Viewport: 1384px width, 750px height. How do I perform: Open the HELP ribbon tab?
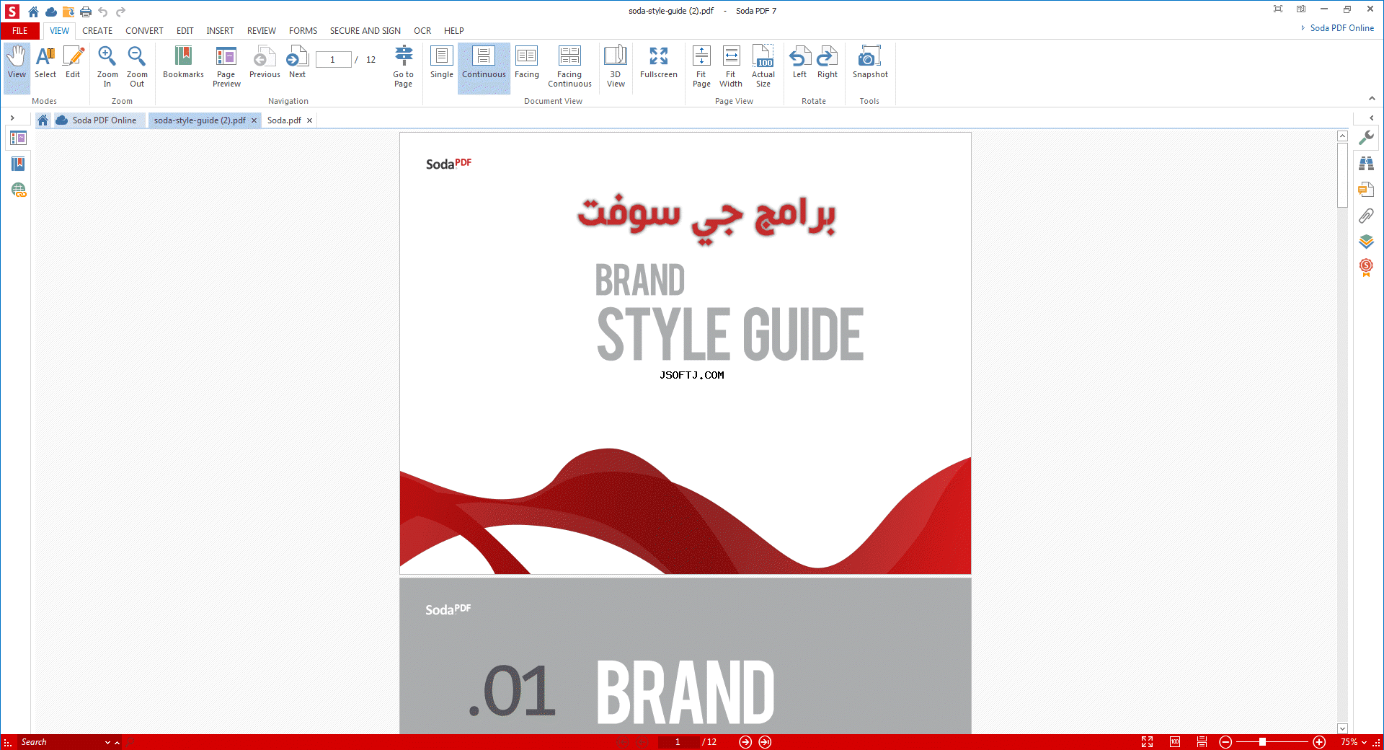point(454,31)
